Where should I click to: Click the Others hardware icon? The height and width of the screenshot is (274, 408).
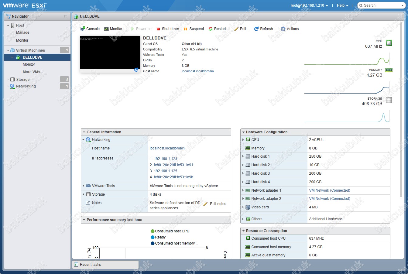click(248, 219)
